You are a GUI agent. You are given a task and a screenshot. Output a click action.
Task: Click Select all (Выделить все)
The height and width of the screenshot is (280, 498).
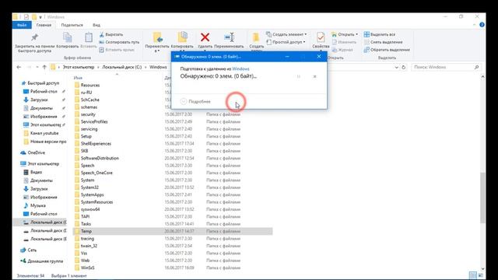[x=380, y=34]
